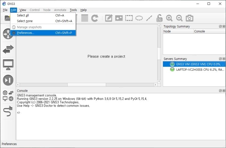Float the Topology Summary panel

[220, 26]
